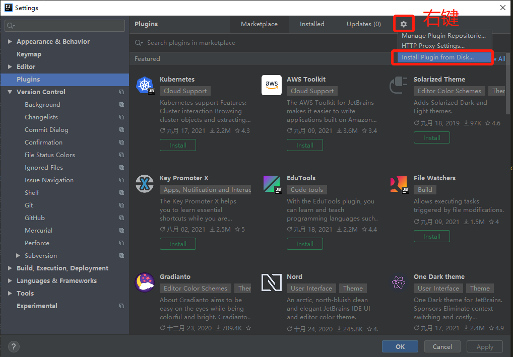The height and width of the screenshot is (357, 513).
Task: Expand the Tools settings section
Action: pyautogui.click(x=10, y=293)
